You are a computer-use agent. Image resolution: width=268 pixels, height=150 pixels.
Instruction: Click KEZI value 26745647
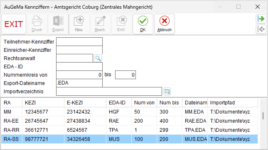click(37, 121)
